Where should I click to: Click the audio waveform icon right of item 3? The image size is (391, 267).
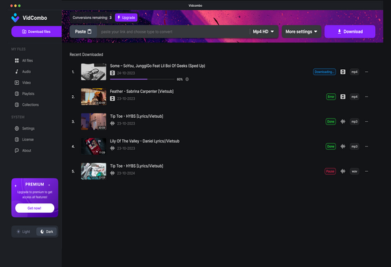point(343,121)
